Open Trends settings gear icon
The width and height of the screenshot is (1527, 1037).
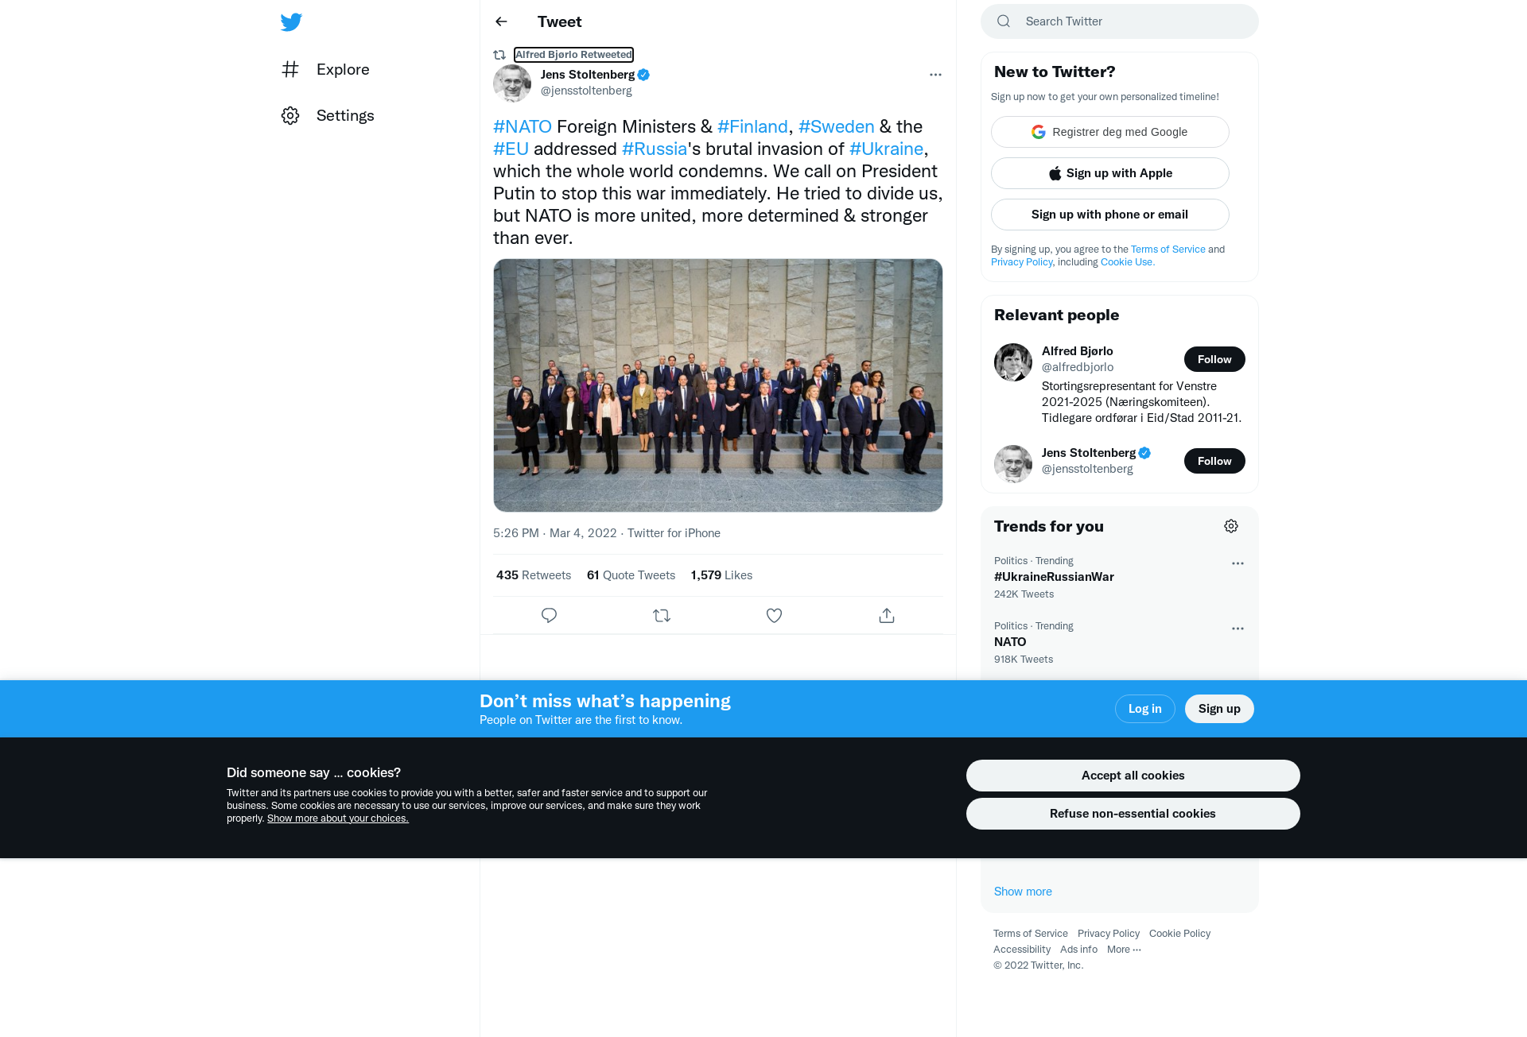1231,526
